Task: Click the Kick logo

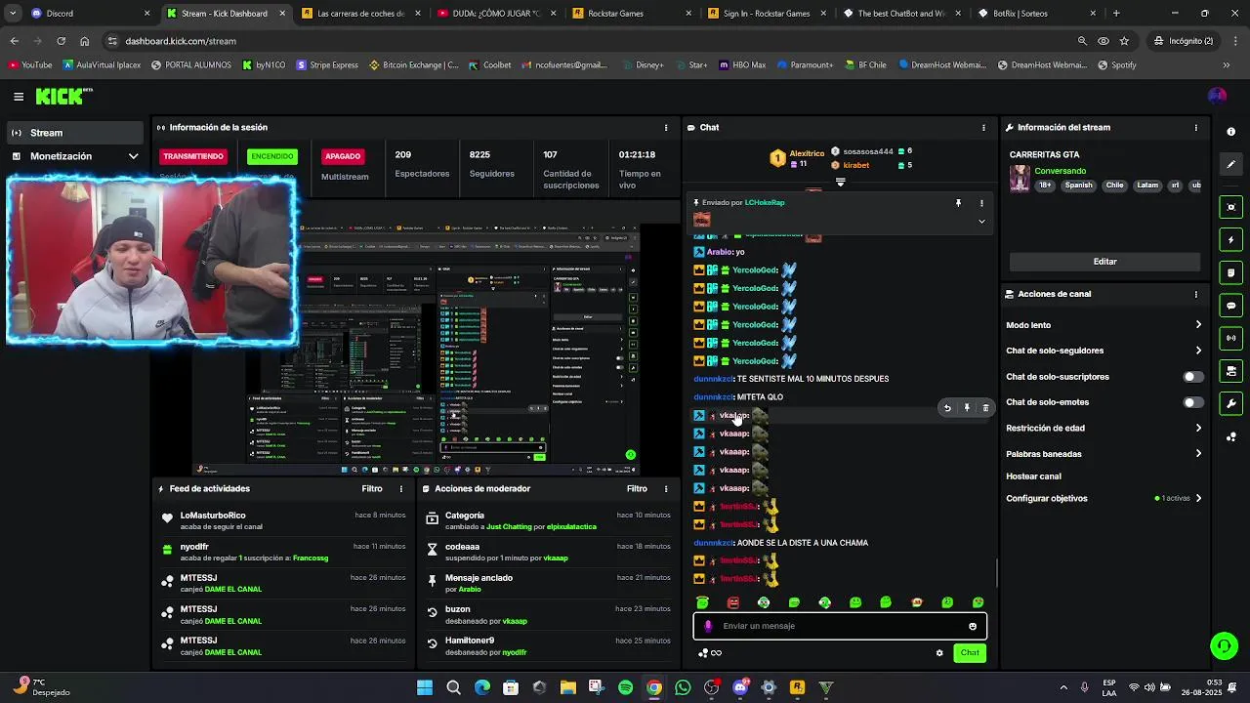Action: point(63,96)
